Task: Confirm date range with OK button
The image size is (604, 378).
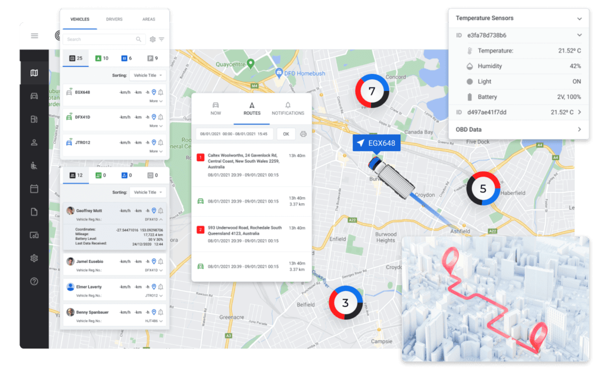Action: coord(286,134)
